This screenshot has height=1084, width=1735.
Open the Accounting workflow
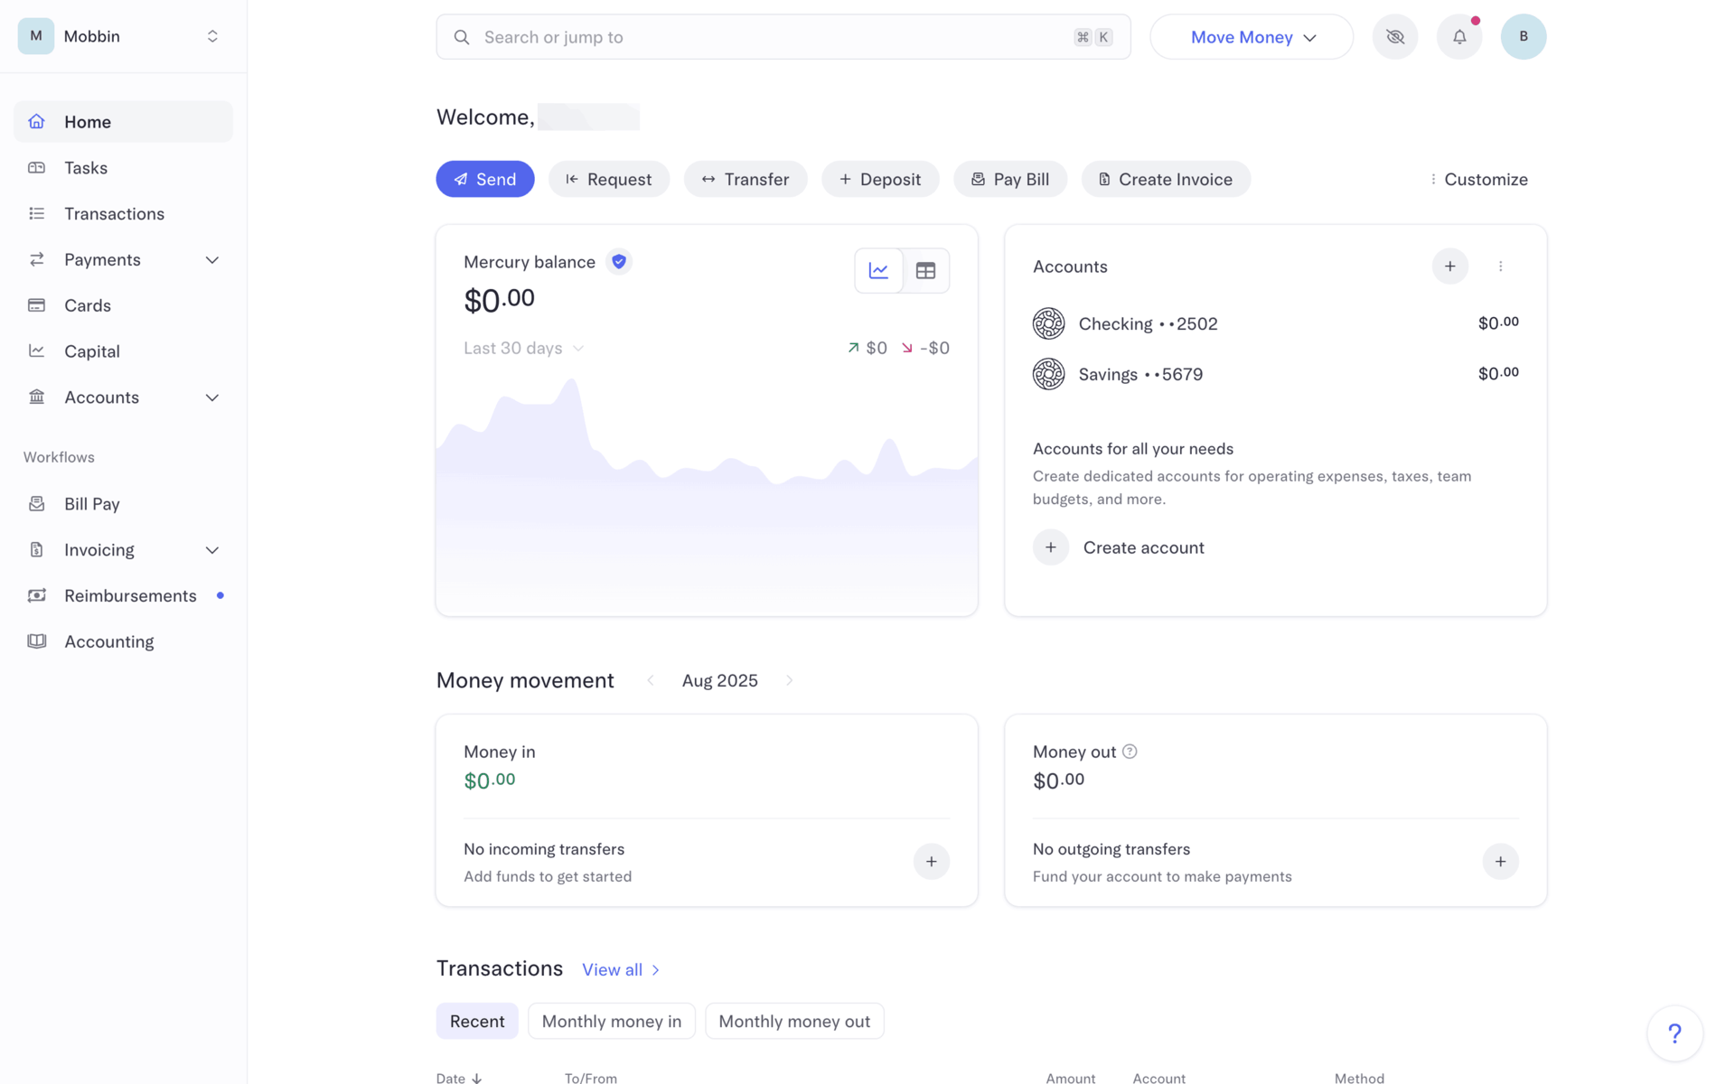pos(123,641)
